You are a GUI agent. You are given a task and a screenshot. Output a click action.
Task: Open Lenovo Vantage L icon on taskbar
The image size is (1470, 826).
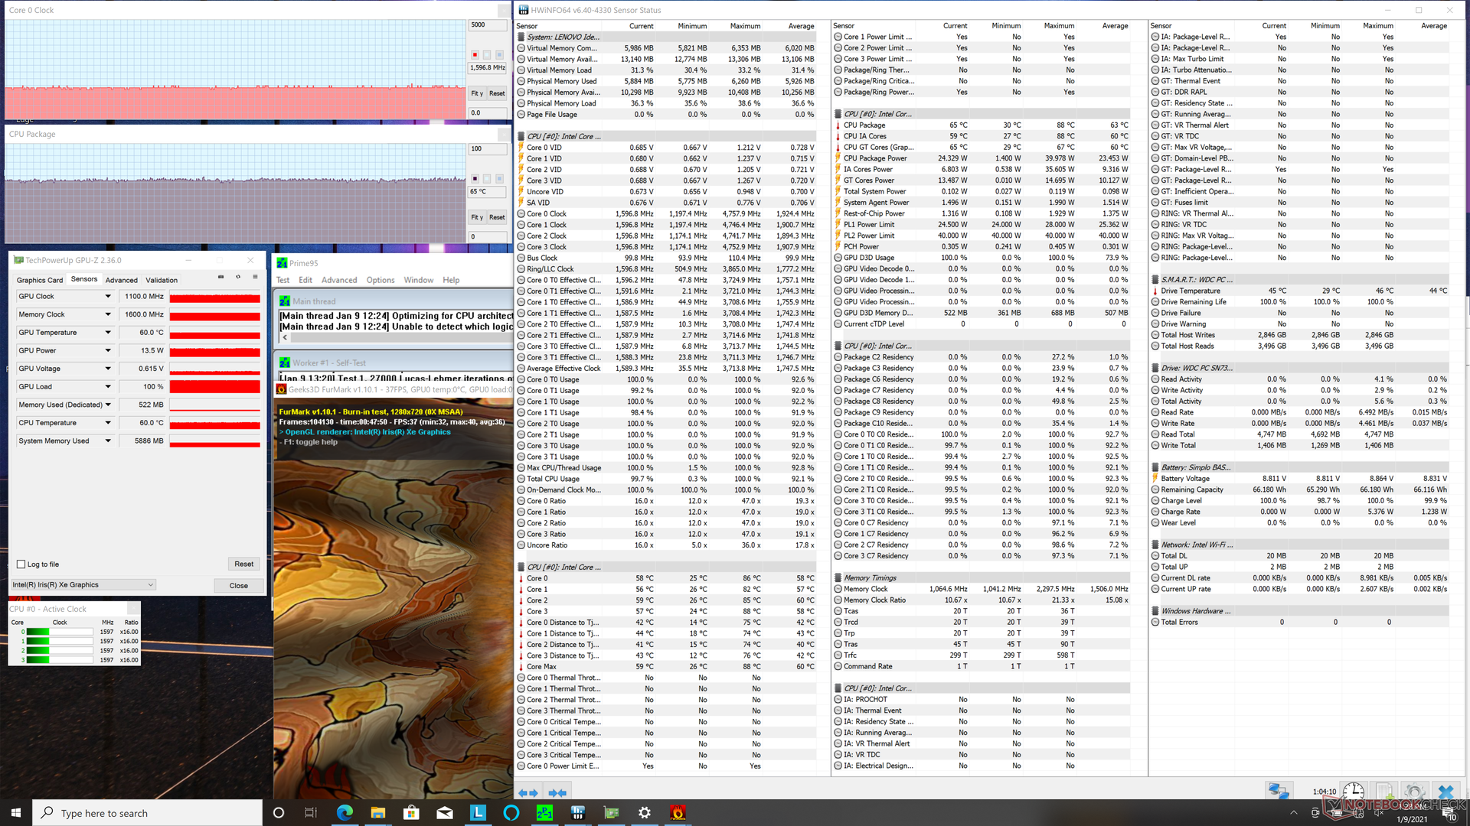point(478,813)
